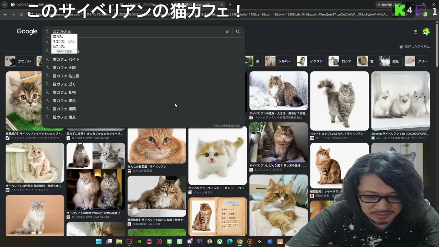Report inappropriate predictions link (不適切な検索候補の報告)
The width and height of the screenshot is (439, 247).
click(226, 126)
